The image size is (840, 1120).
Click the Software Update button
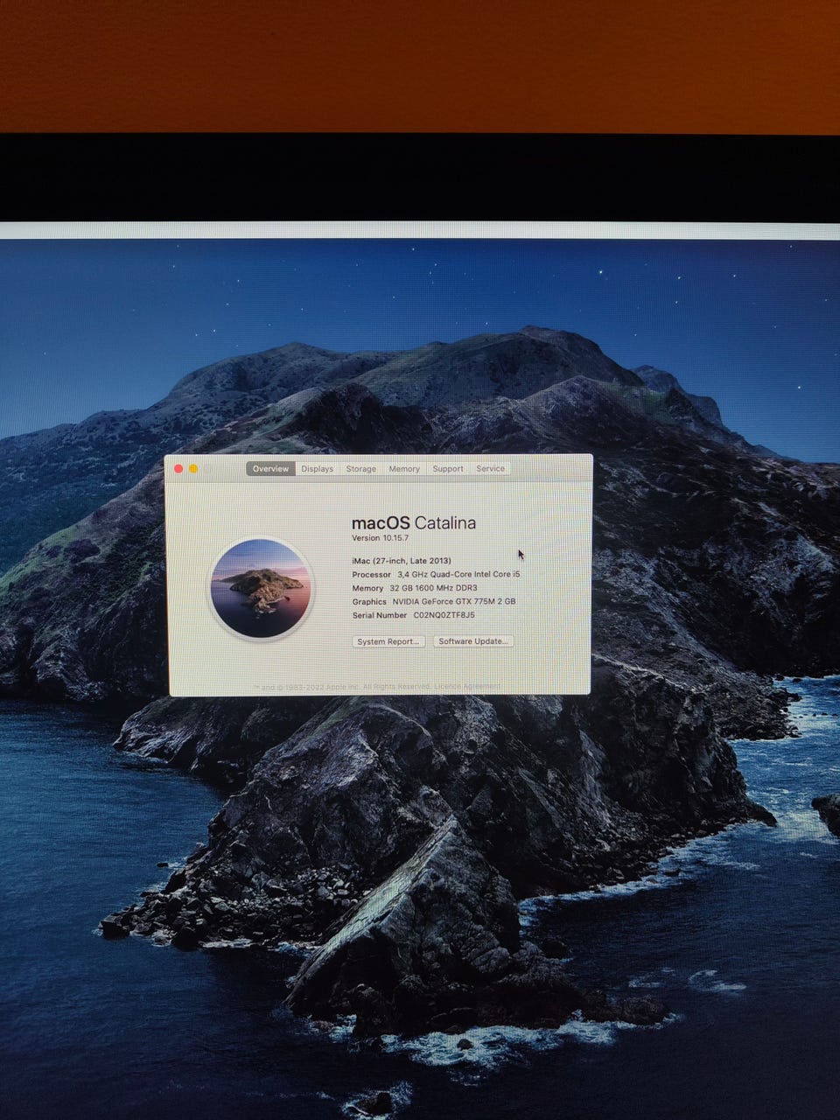click(x=472, y=641)
